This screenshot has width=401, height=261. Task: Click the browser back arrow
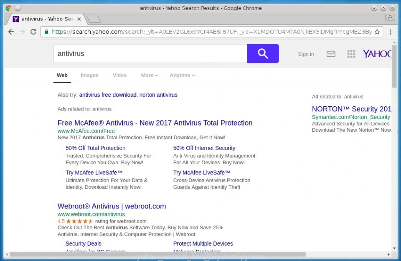click(11, 32)
